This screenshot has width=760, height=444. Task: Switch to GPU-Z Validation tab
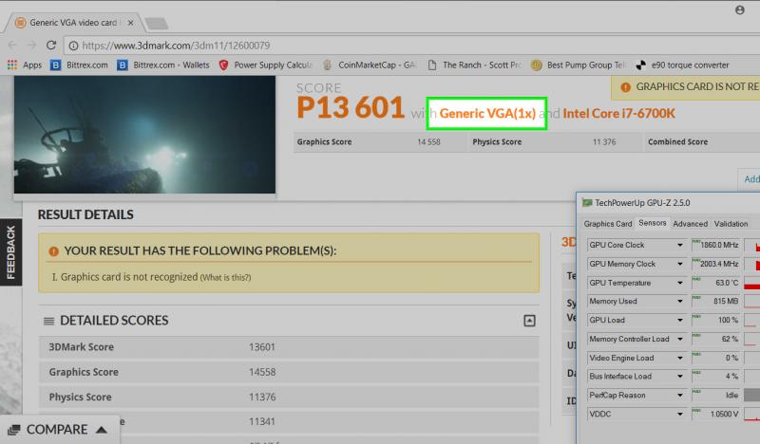(x=731, y=224)
